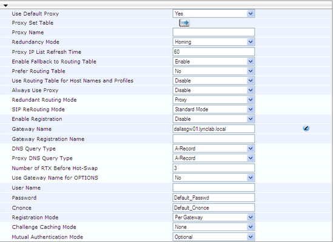The width and height of the screenshot is (333, 242).
Task: Open the DNS Query Type dropdown
Action: click(x=214, y=149)
